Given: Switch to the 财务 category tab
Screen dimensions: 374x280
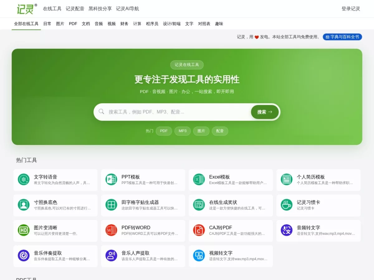Looking at the screenshot, I should (x=124, y=24).
